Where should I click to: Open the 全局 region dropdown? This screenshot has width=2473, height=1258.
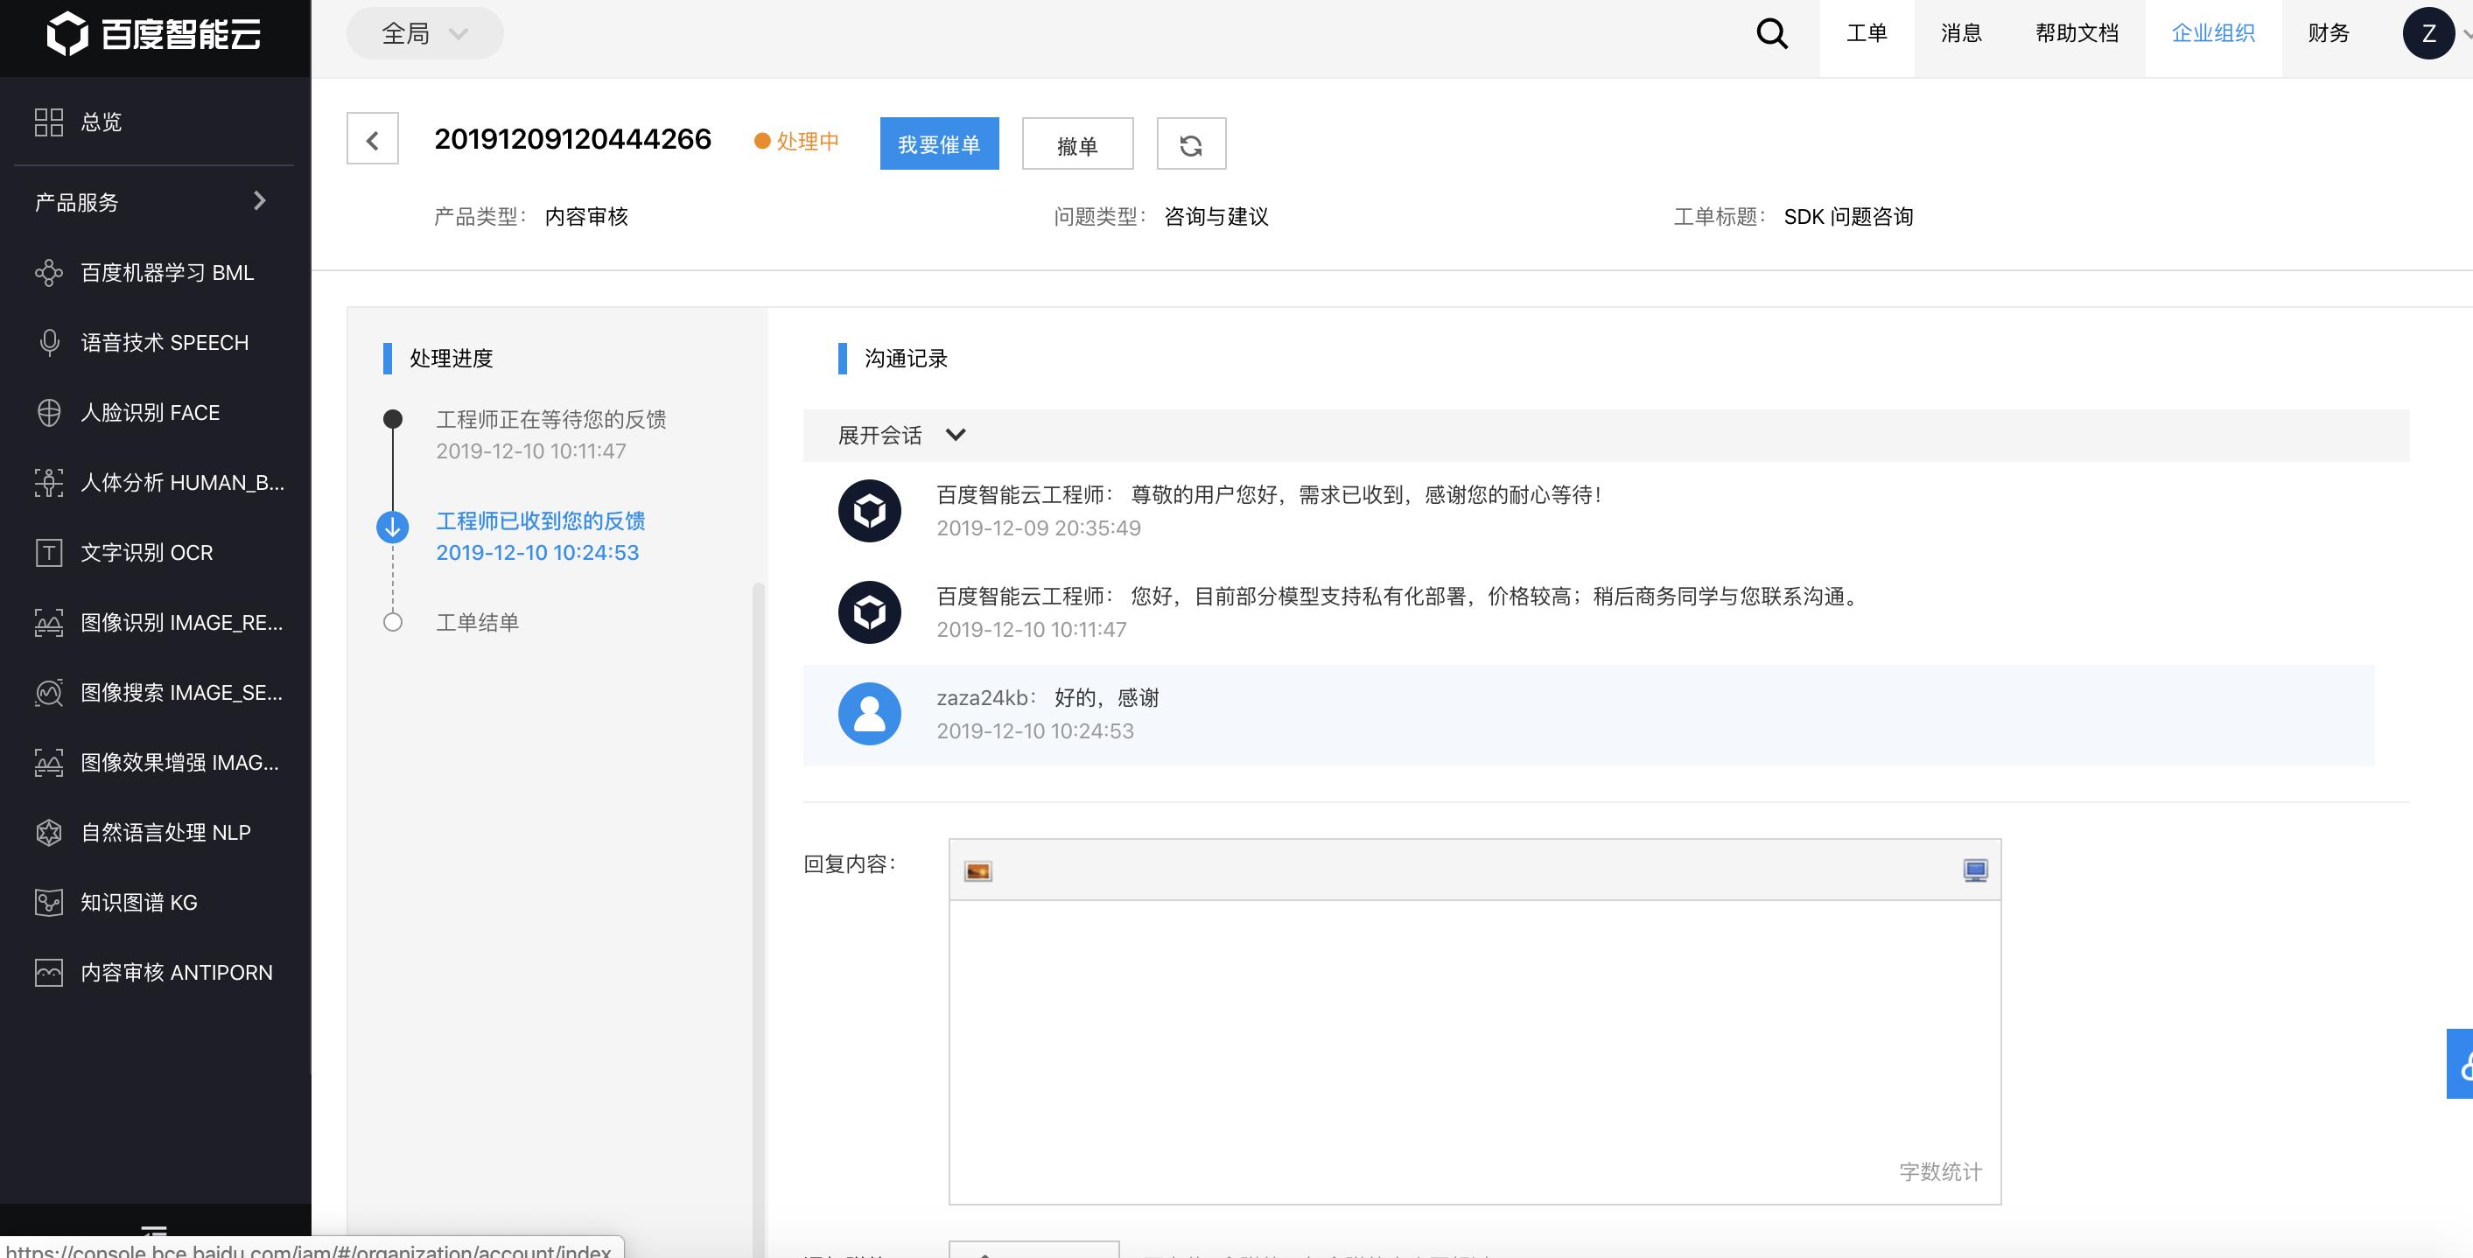coord(424,34)
